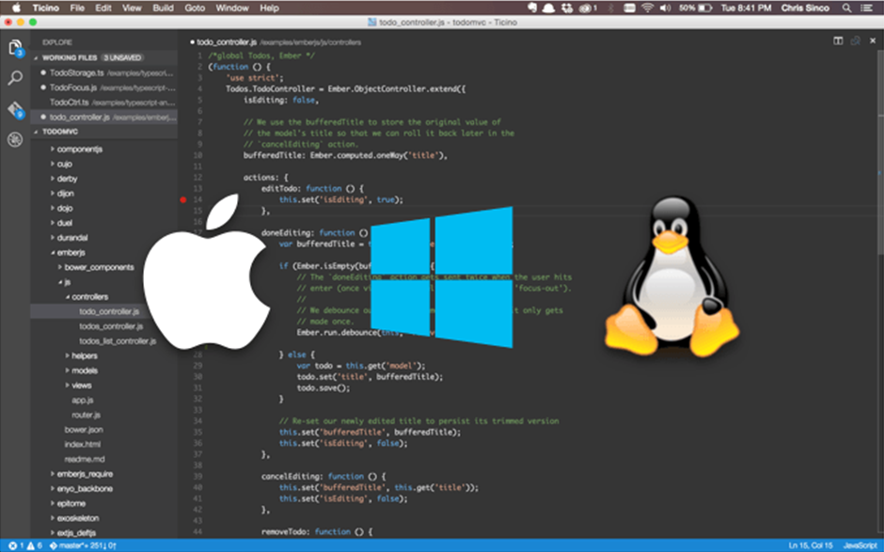Click the warning count icon in status bar
This screenshot has height=552, width=884.
point(30,545)
